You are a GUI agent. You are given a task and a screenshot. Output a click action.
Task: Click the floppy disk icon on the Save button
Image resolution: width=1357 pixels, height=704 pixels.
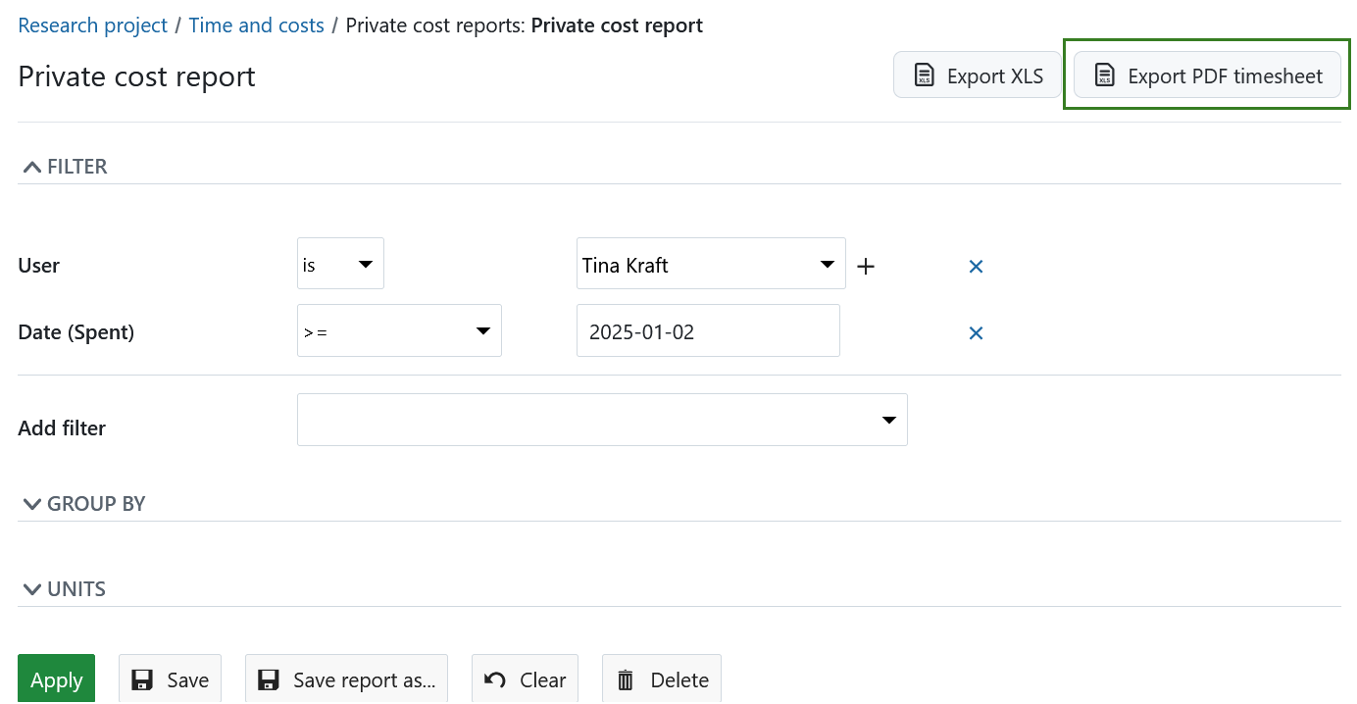pos(141,679)
